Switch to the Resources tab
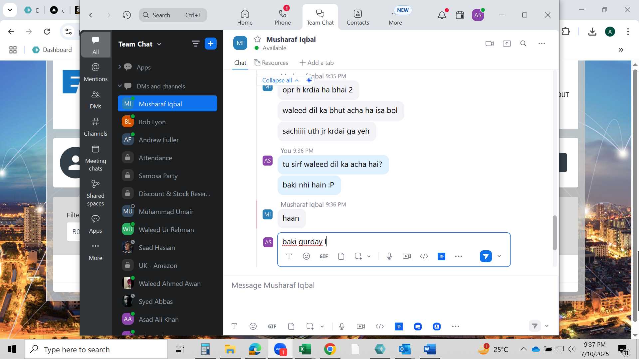The height and width of the screenshot is (359, 639). point(271,62)
